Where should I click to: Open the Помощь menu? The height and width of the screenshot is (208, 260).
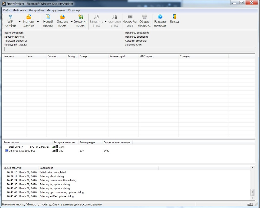pos(74,10)
